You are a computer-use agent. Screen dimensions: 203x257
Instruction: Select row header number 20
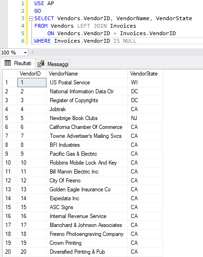pyautogui.click(x=10, y=252)
